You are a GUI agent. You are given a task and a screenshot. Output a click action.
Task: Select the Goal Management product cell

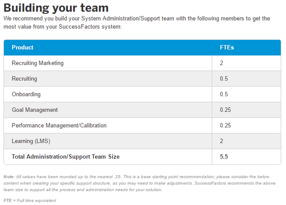click(35, 110)
